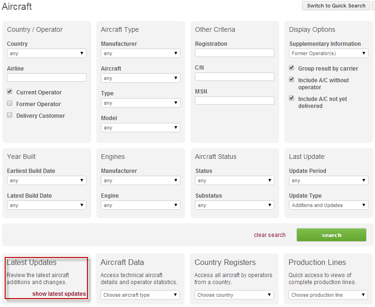The height and width of the screenshot is (307, 375).
Task: Click the Airline text field
Action: pos(47,78)
